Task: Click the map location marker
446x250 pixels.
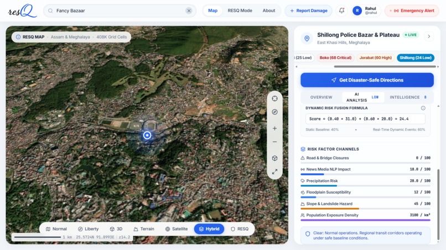Action: click(x=147, y=135)
